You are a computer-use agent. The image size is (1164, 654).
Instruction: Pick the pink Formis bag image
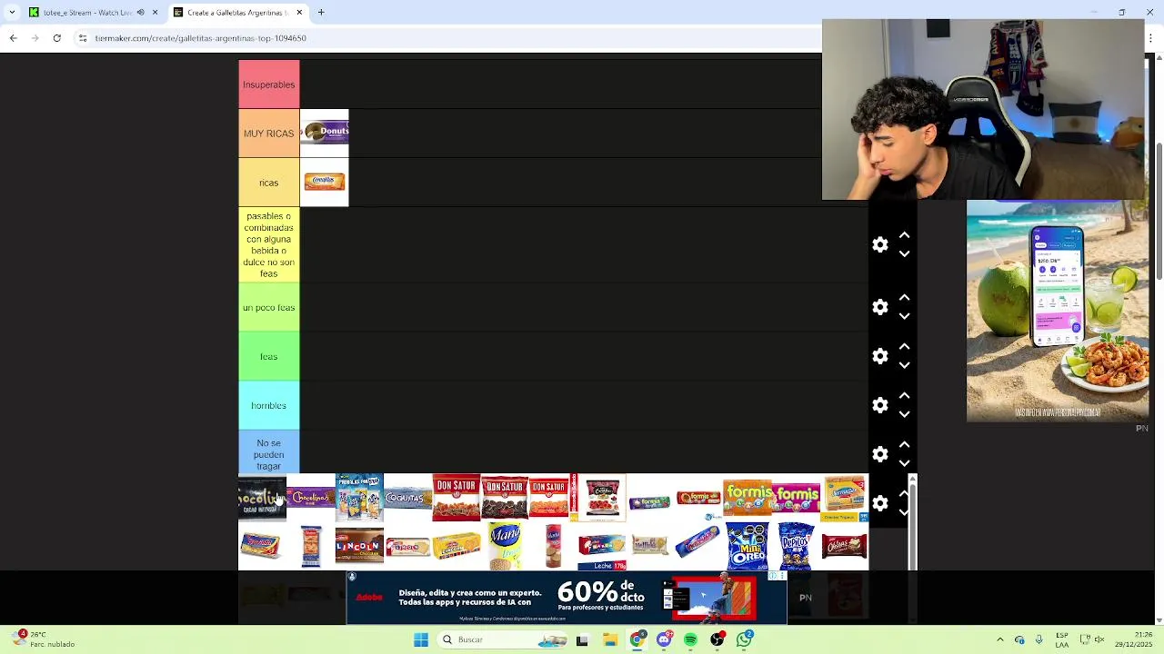coord(796,498)
